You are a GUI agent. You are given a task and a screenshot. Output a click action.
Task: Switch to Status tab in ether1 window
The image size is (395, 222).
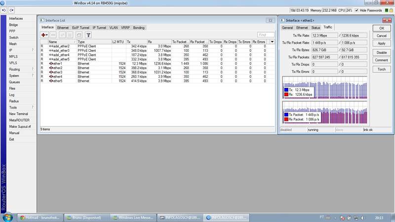point(316,28)
